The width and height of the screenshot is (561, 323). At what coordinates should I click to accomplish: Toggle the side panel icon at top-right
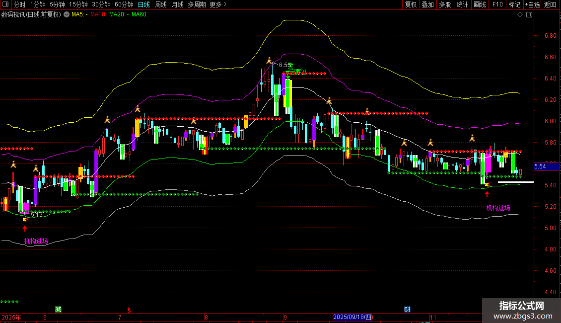(x=529, y=15)
